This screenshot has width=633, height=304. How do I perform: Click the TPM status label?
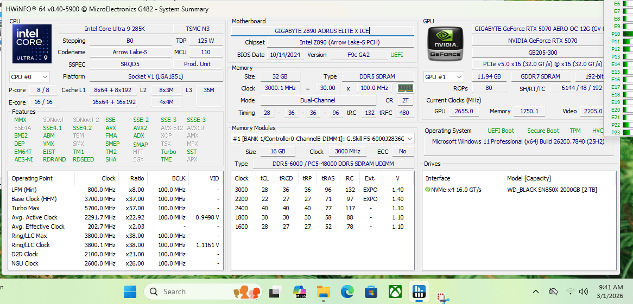pyautogui.click(x=575, y=131)
